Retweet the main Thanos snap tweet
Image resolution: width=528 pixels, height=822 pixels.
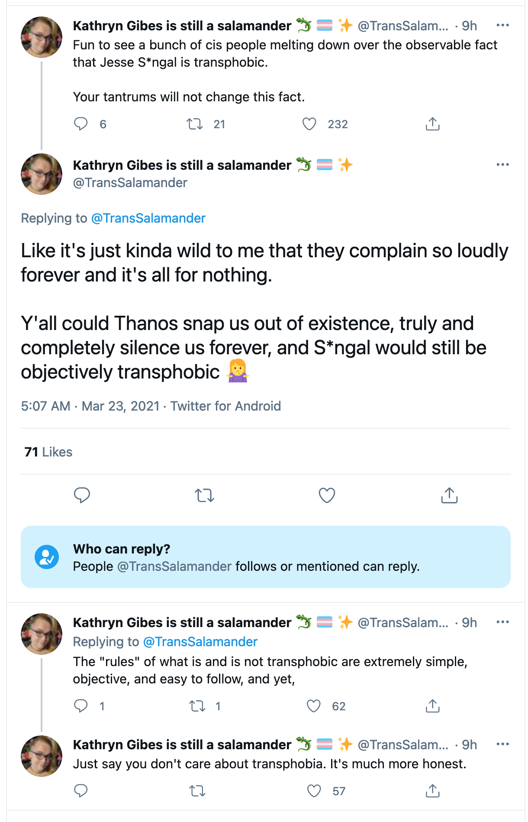tap(204, 495)
